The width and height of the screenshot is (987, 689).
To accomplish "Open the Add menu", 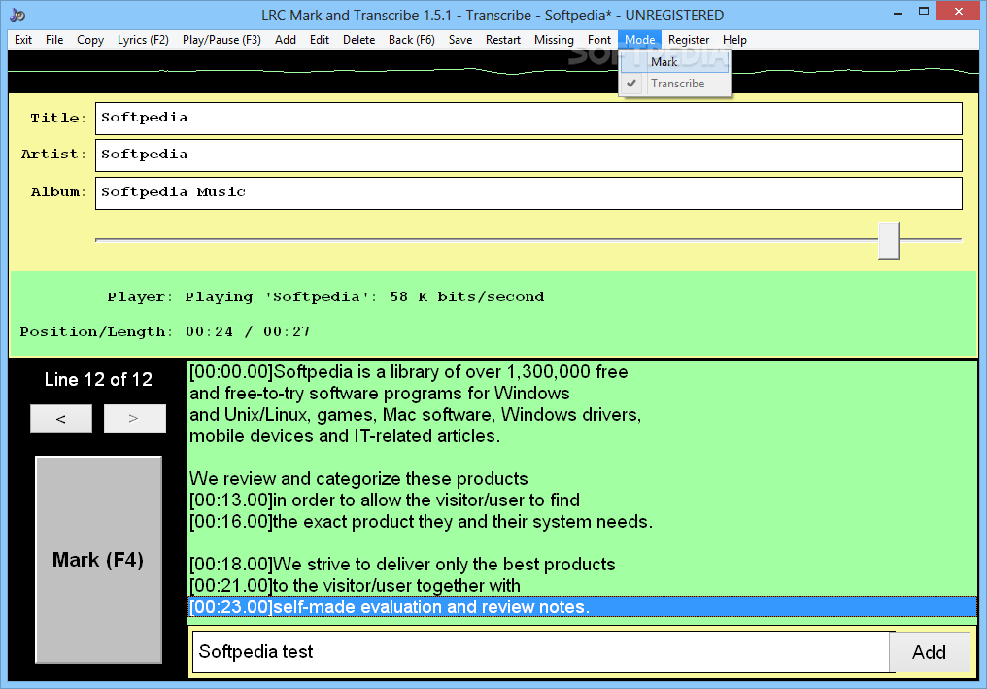I will click(x=286, y=40).
